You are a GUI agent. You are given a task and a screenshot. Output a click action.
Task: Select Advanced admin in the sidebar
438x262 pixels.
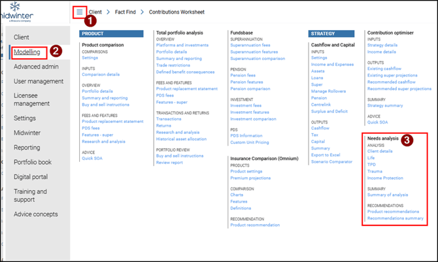click(37, 67)
